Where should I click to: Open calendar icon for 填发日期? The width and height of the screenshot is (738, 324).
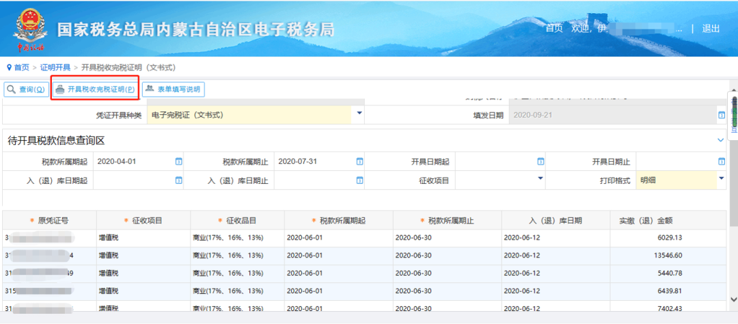722,115
